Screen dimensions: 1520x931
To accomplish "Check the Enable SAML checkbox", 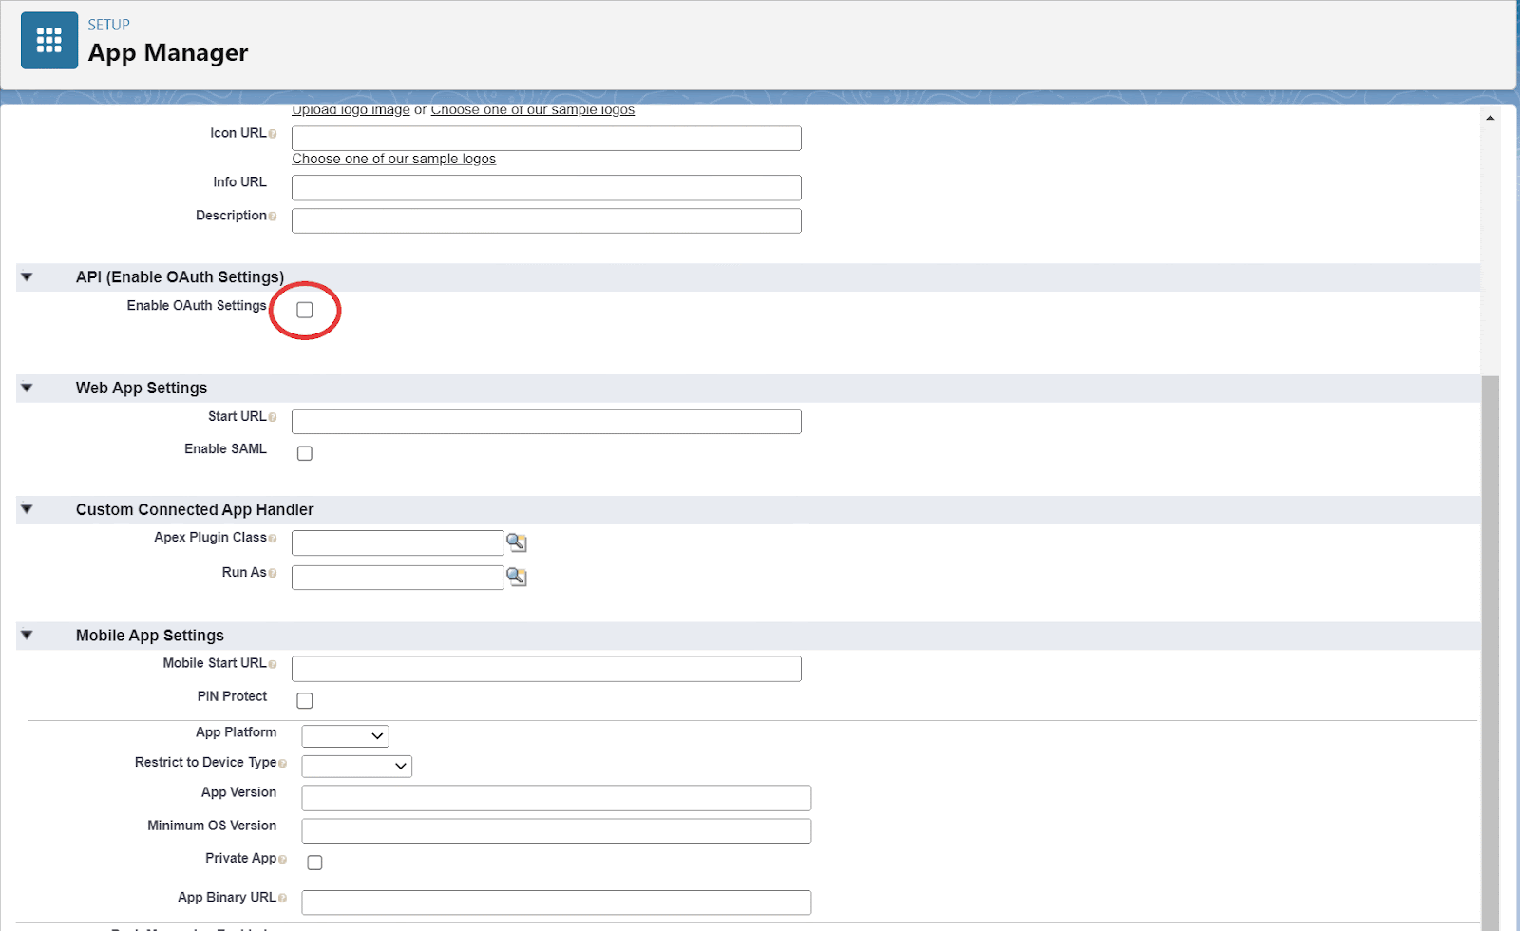I will tap(305, 453).
